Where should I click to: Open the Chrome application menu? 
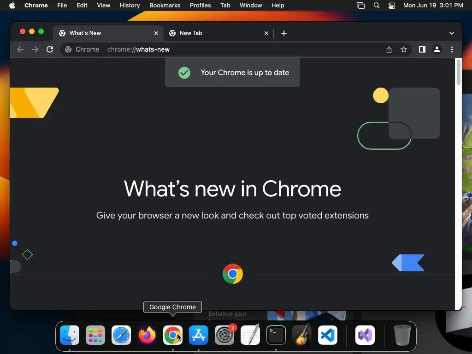click(x=36, y=6)
